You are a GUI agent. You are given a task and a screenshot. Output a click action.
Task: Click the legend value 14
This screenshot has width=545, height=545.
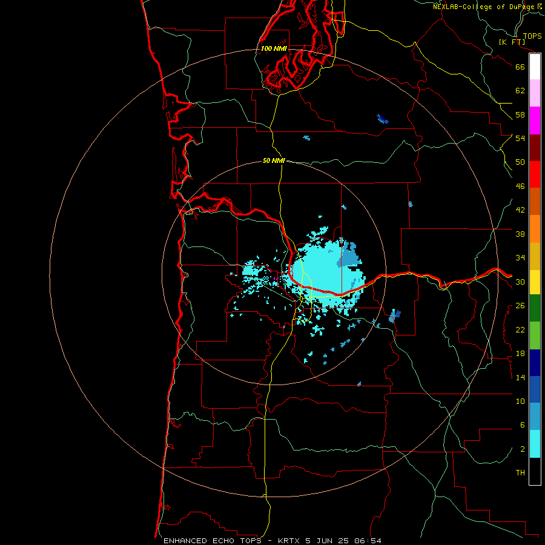520,377
